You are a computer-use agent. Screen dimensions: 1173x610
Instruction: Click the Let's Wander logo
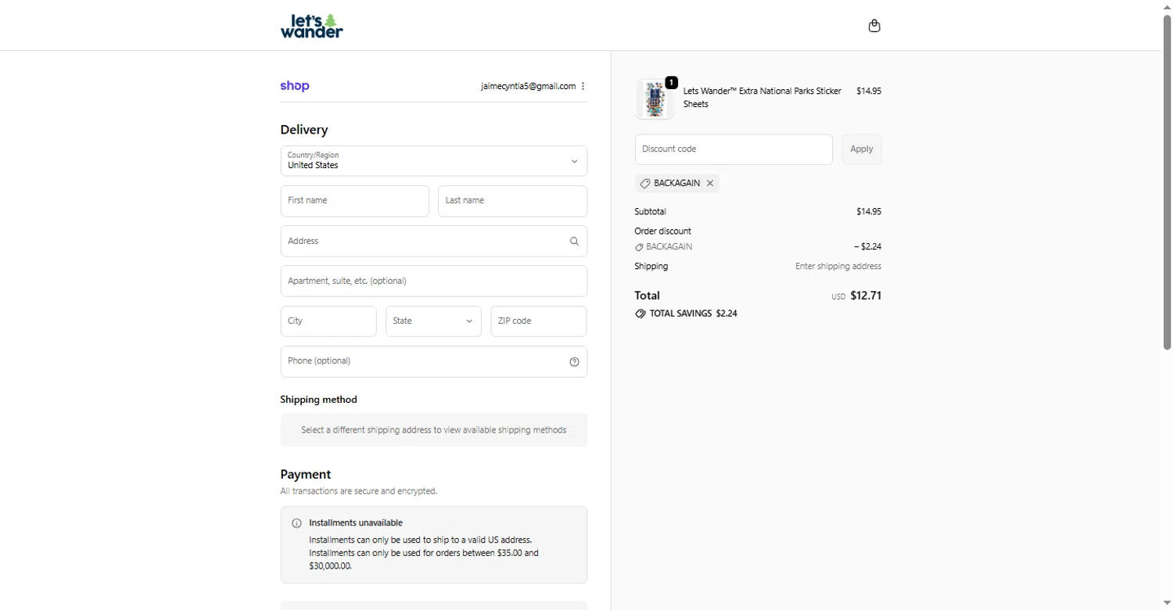[311, 26]
